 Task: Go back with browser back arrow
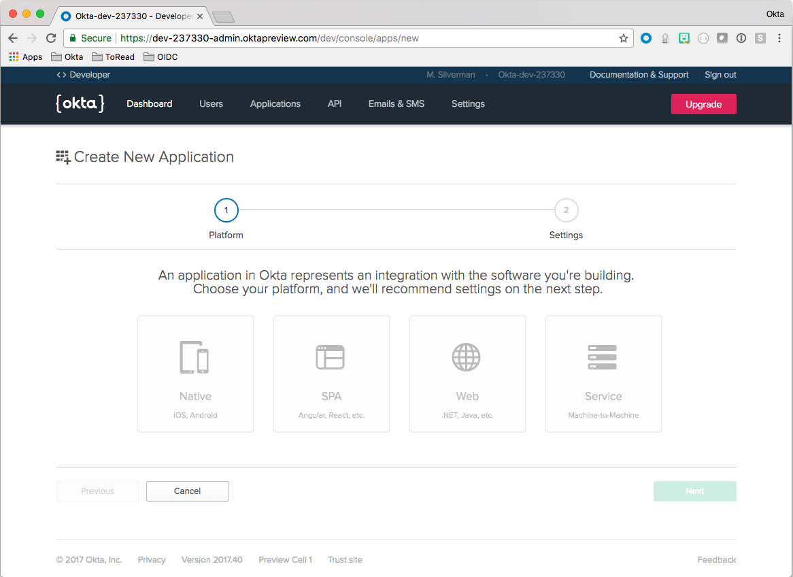13,38
